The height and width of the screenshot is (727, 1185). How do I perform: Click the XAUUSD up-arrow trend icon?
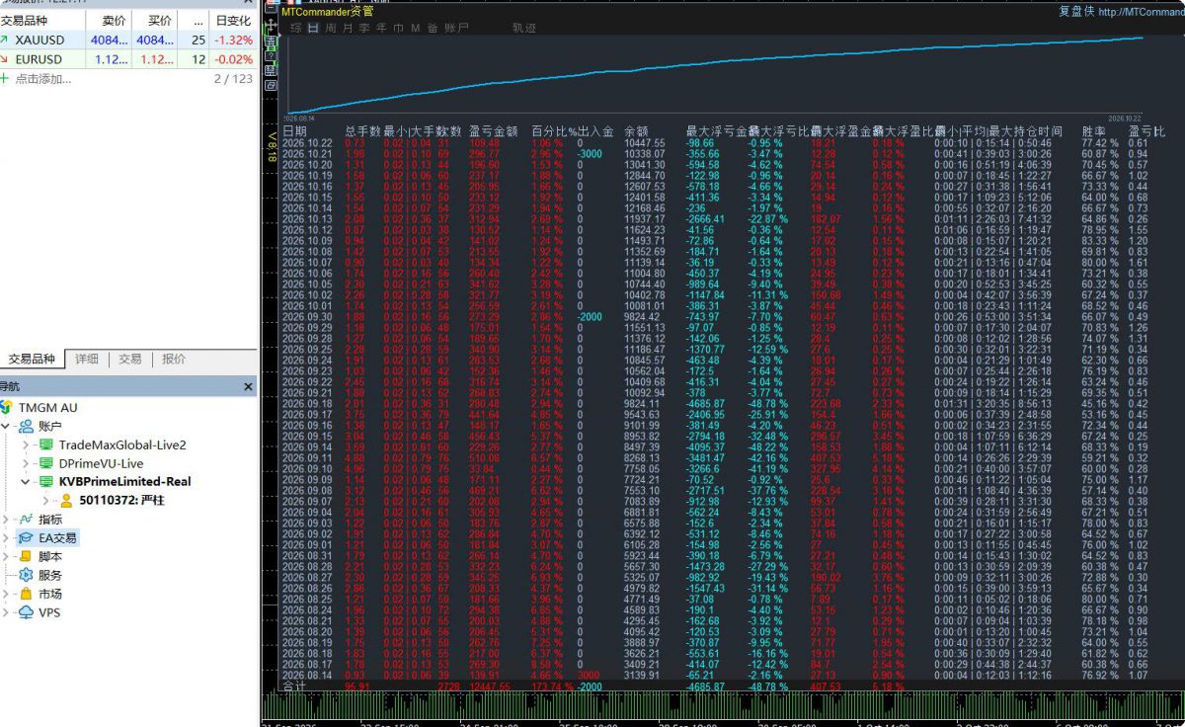pyautogui.click(x=5, y=40)
